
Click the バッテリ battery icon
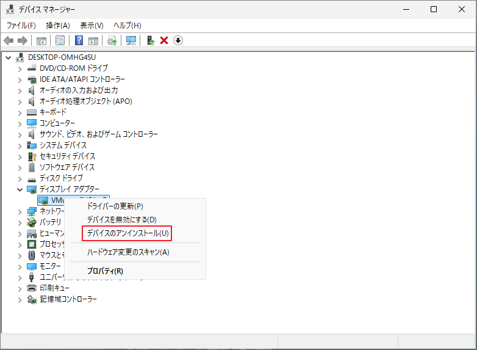(32, 222)
